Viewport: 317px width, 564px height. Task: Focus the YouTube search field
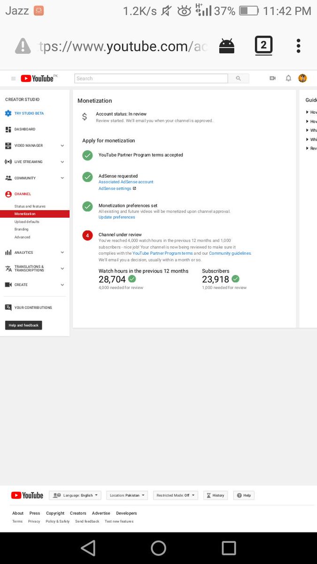click(151, 78)
